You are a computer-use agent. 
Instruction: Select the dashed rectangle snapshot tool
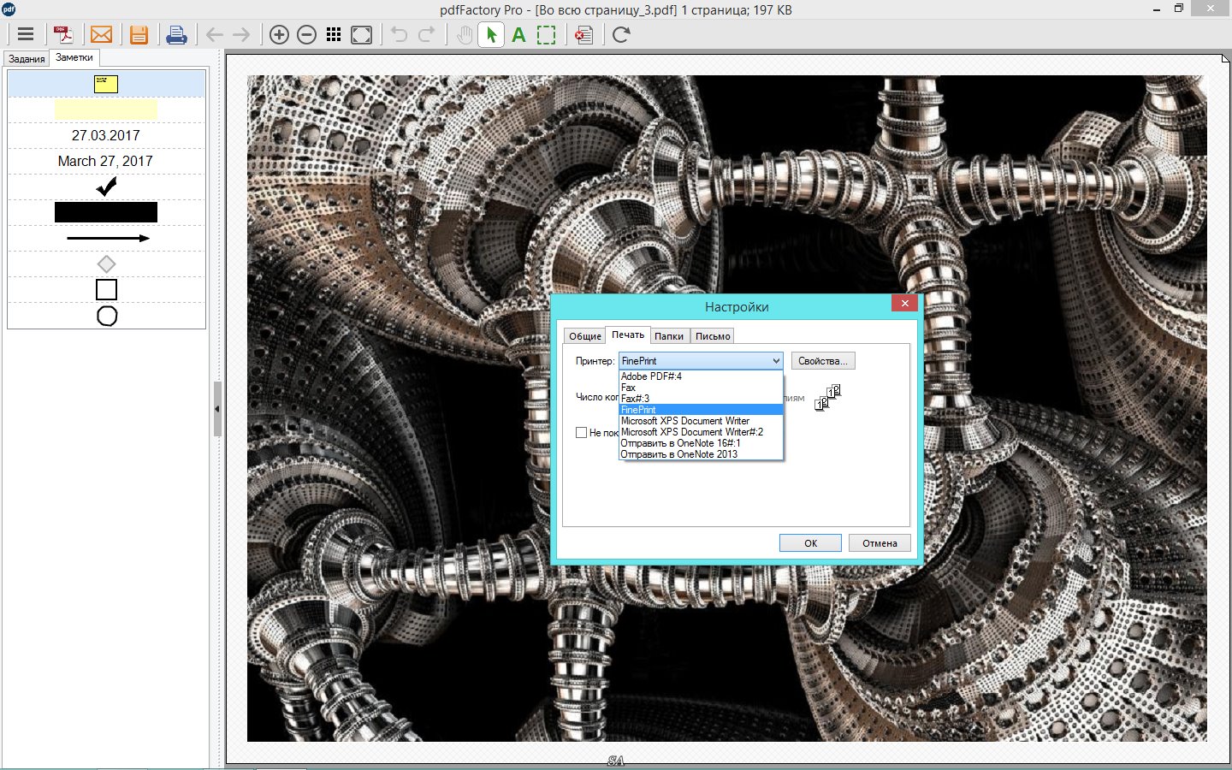tap(546, 34)
